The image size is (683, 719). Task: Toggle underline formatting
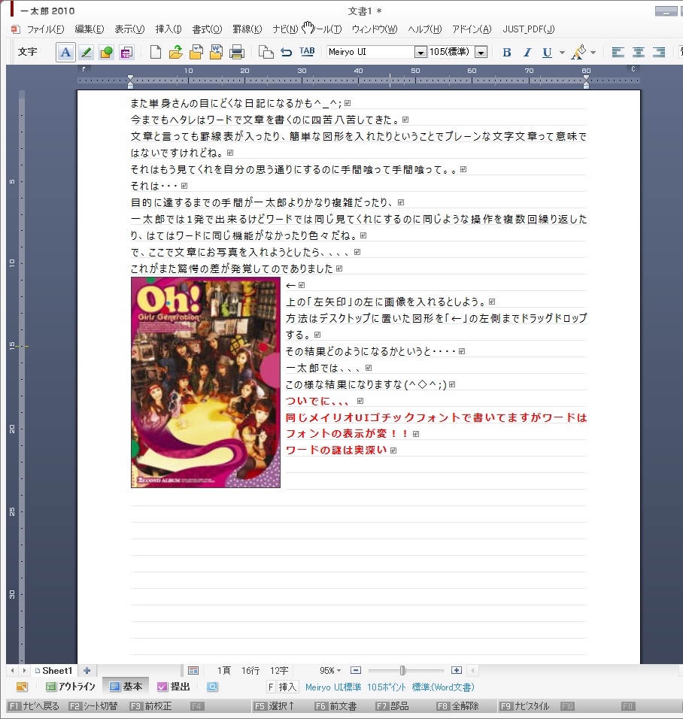(x=547, y=53)
